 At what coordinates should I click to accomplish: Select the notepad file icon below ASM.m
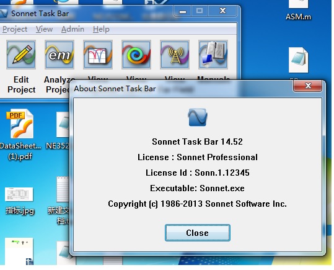pos(298,60)
